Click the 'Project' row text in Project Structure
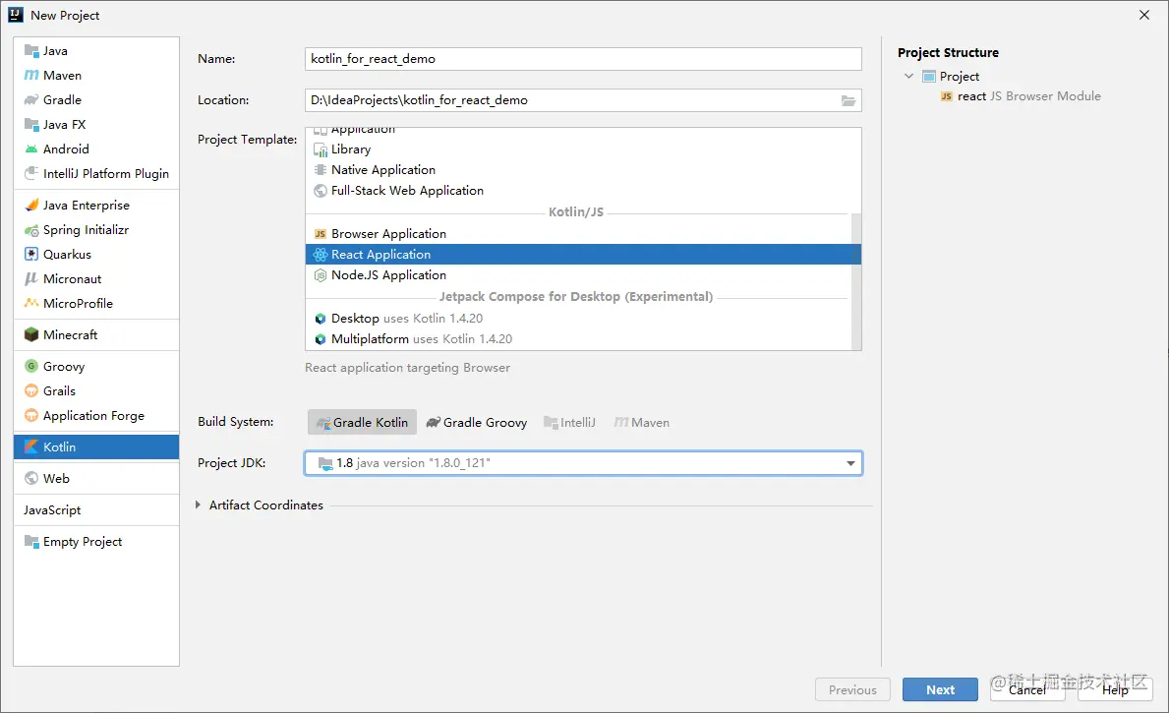Viewport: 1169px width, 713px height. coord(959,76)
